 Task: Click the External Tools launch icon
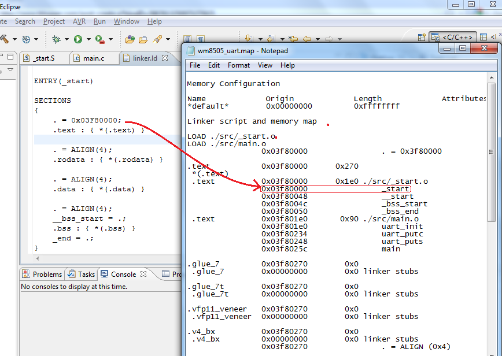[99, 39]
